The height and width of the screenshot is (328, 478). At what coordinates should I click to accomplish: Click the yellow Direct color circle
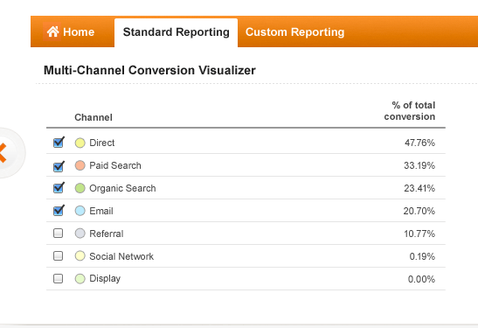[80, 143]
